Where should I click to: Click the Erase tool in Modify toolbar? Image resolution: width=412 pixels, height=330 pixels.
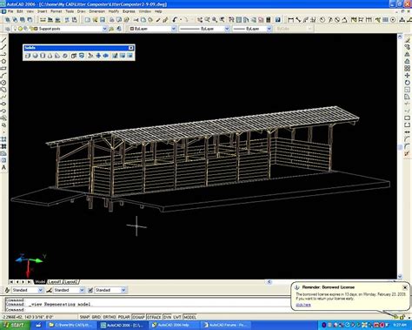click(408, 40)
